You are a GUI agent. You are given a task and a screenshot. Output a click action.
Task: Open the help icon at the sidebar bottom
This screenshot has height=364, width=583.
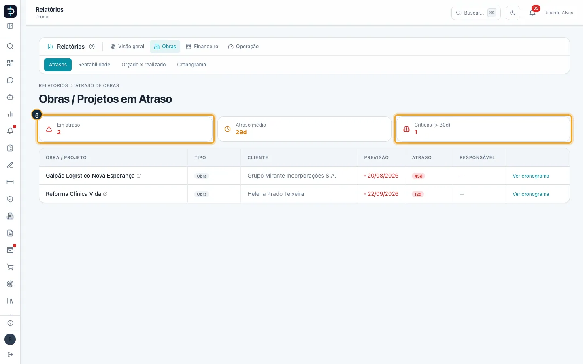(10, 323)
